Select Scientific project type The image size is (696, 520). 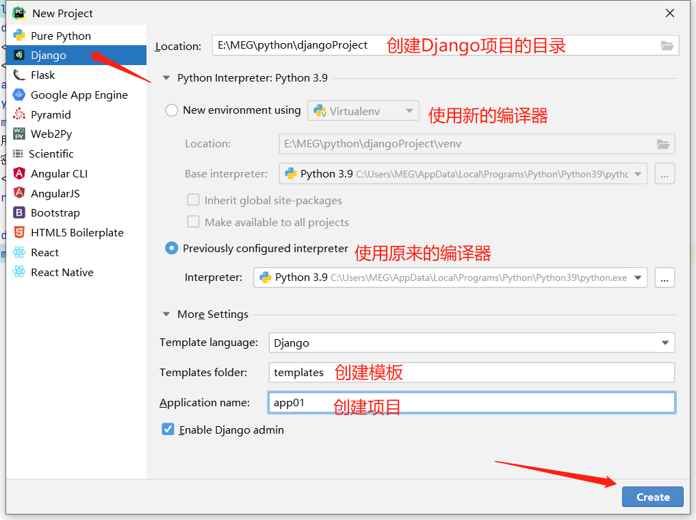tap(77, 153)
